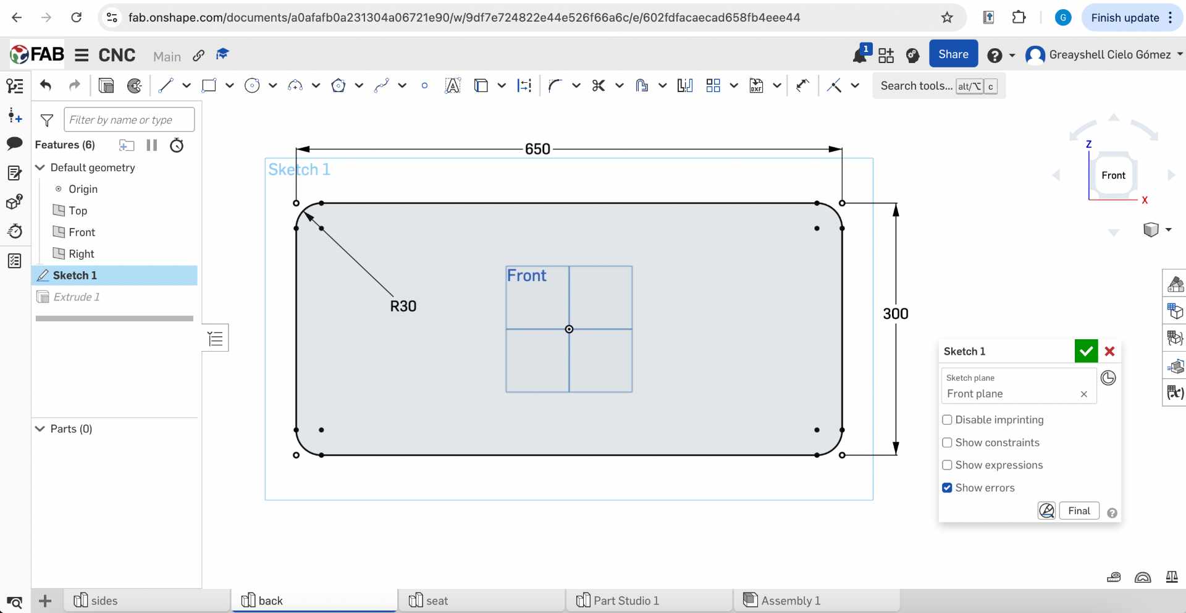Click the Insert tab plus icon

point(45,601)
